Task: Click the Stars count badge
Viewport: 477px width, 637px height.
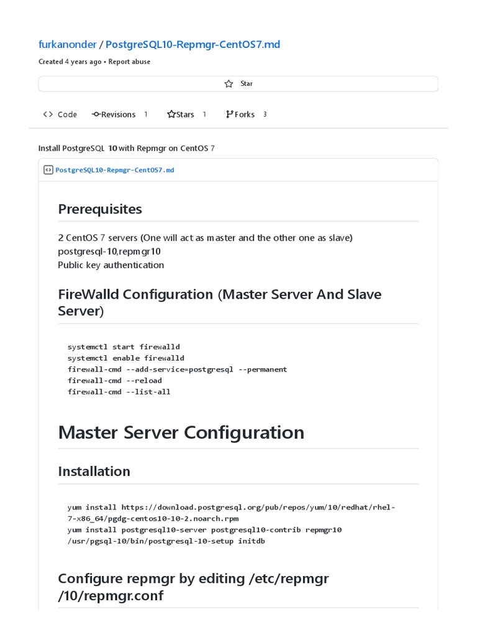Action: tap(204, 114)
